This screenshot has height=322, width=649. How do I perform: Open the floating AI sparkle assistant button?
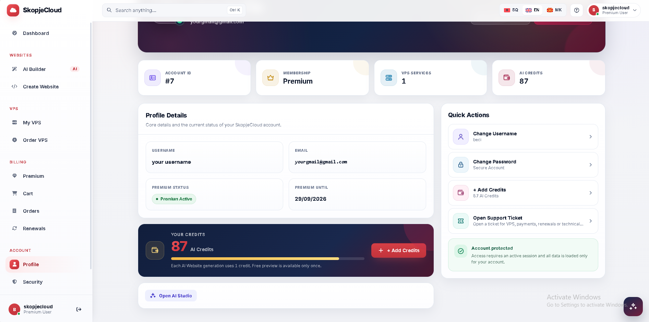tap(633, 306)
